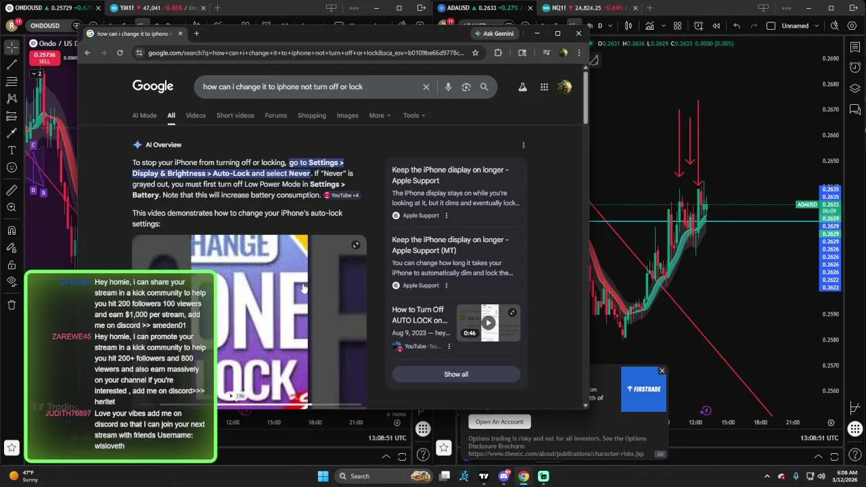The width and height of the screenshot is (866, 487).
Task: Open Google Lens image search
Action: (466, 87)
